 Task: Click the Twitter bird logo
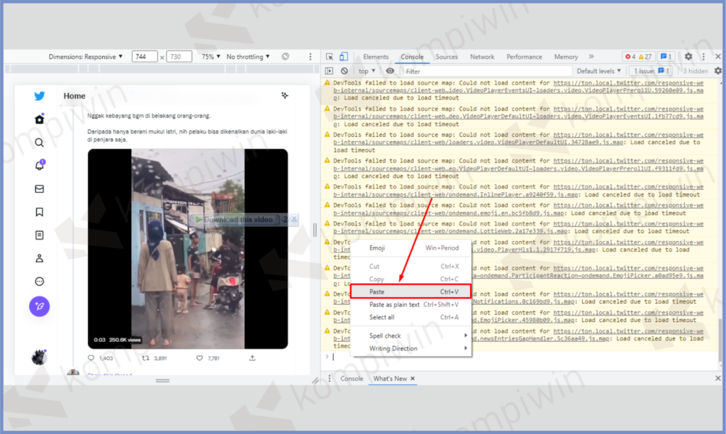click(40, 96)
